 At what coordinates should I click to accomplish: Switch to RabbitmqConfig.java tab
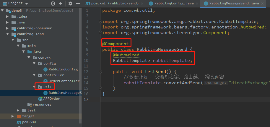174,4
